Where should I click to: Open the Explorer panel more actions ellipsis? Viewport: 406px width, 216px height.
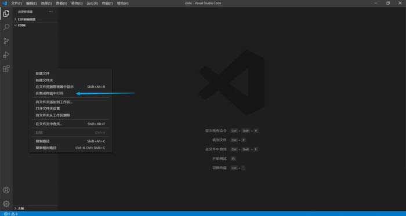(51, 12)
